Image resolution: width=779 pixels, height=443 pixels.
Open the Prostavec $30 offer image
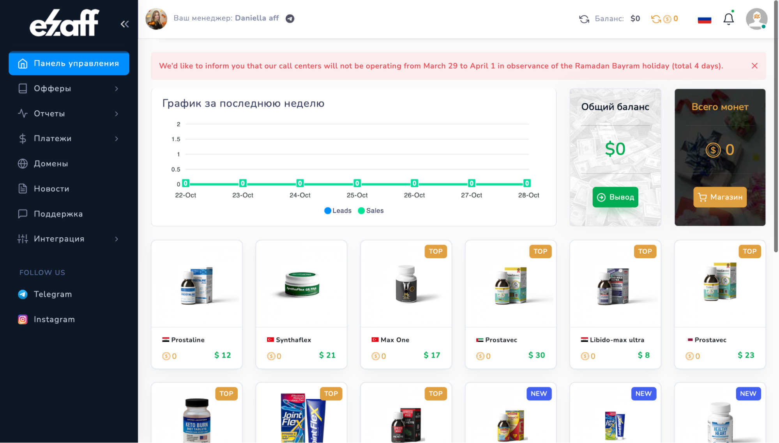(511, 284)
